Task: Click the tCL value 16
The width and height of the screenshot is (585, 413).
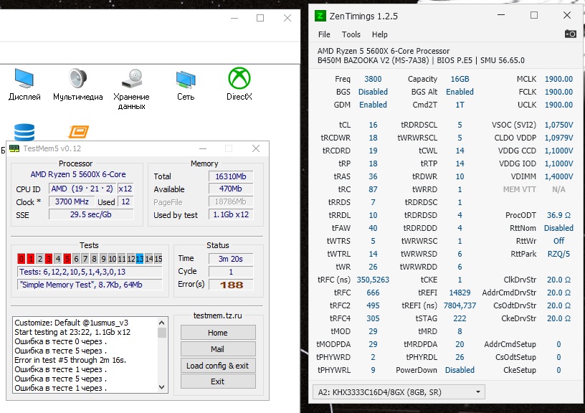Action: 373,125
